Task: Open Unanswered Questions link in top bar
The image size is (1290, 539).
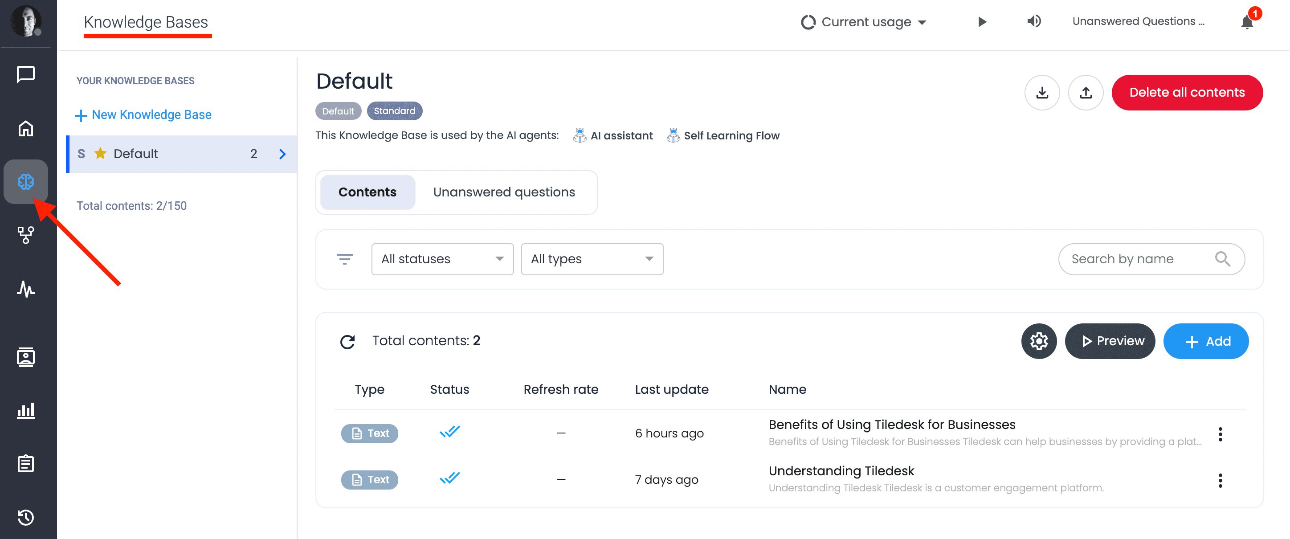Action: (x=1138, y=21)
